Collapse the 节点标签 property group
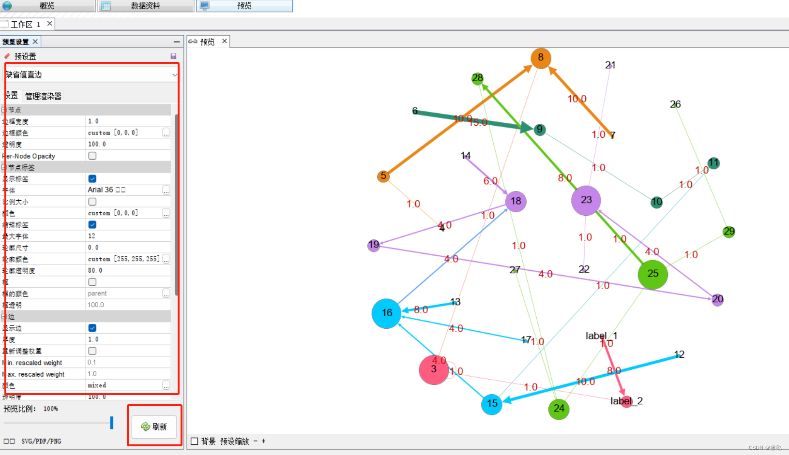789x455 pixels. (3, 167)
